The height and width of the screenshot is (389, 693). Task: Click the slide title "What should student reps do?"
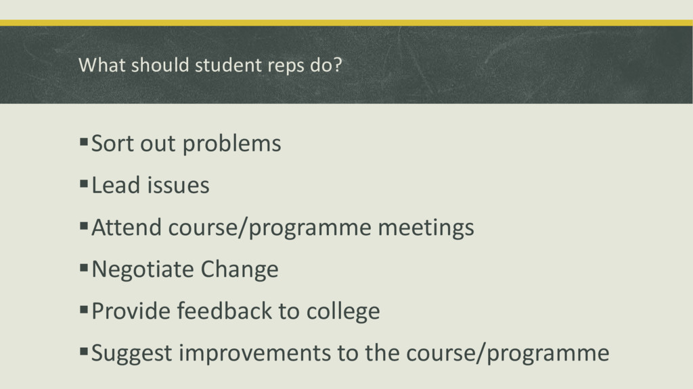pos(210,66)
